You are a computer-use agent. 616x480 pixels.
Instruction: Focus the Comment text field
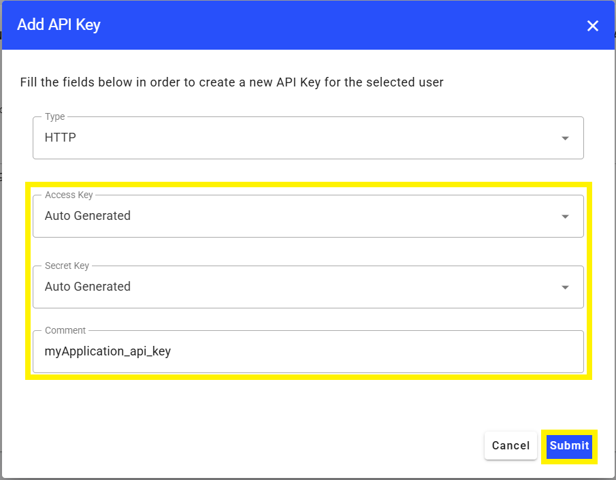[308, 352]
